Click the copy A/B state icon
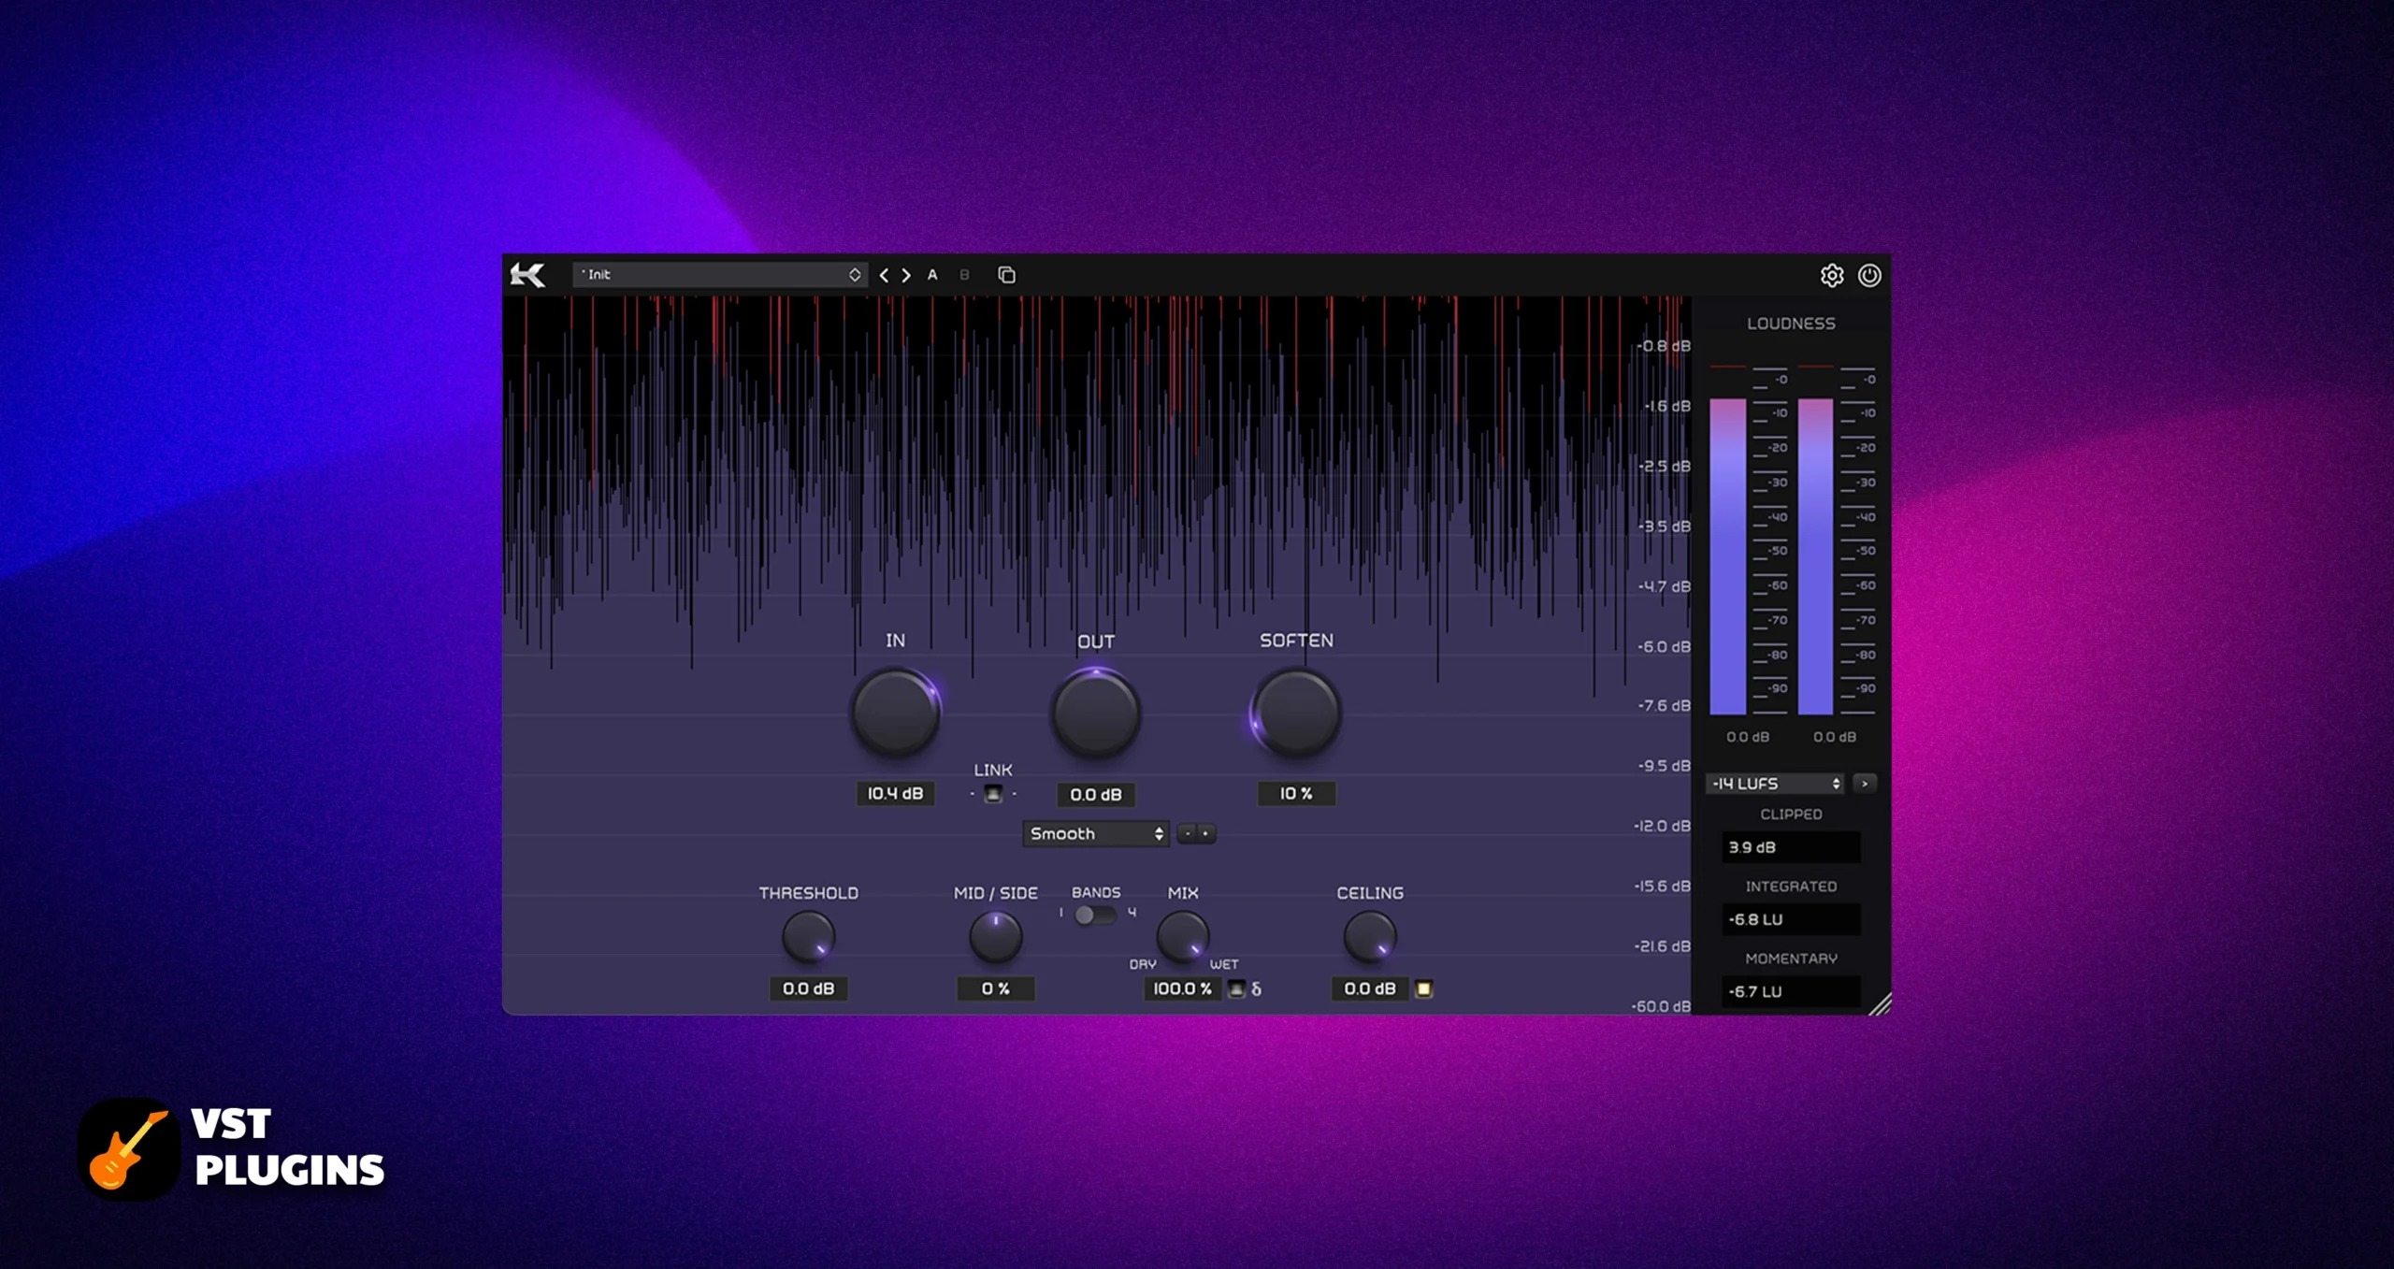Viewport: 2394px width, 1269px height. pyautogui.click(x=1006, y=275)
